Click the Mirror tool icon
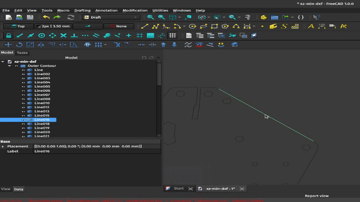The height and width of the screenshot is (202, 360). pos(41,45)
